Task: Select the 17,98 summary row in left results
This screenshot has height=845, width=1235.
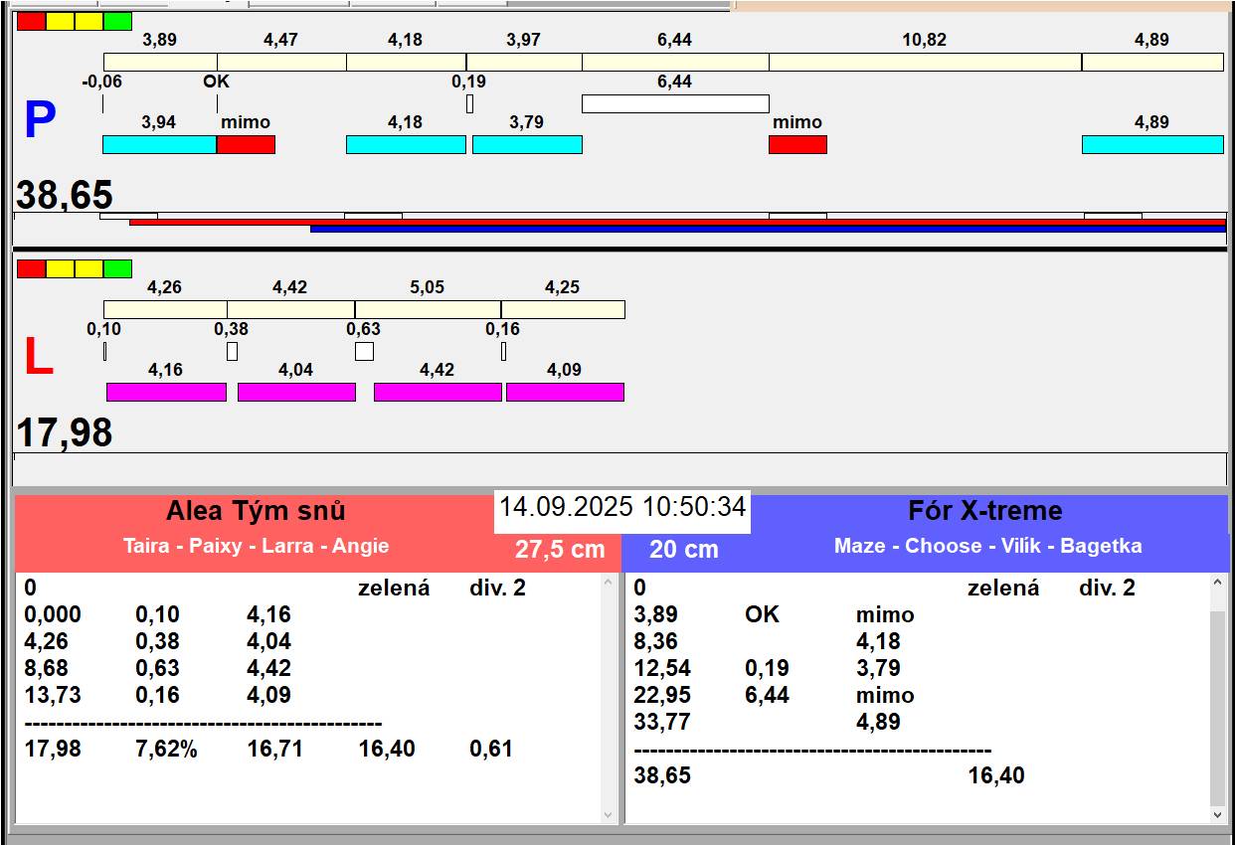Action: click(268, 749)
